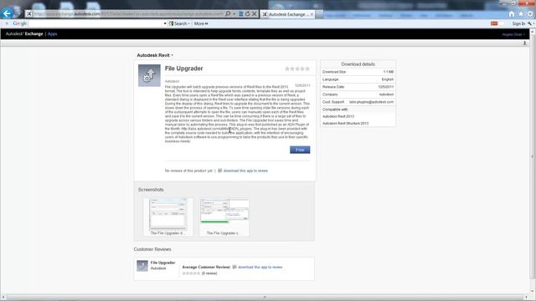
Task: Click the Download Size row
Action: point(358,72)
